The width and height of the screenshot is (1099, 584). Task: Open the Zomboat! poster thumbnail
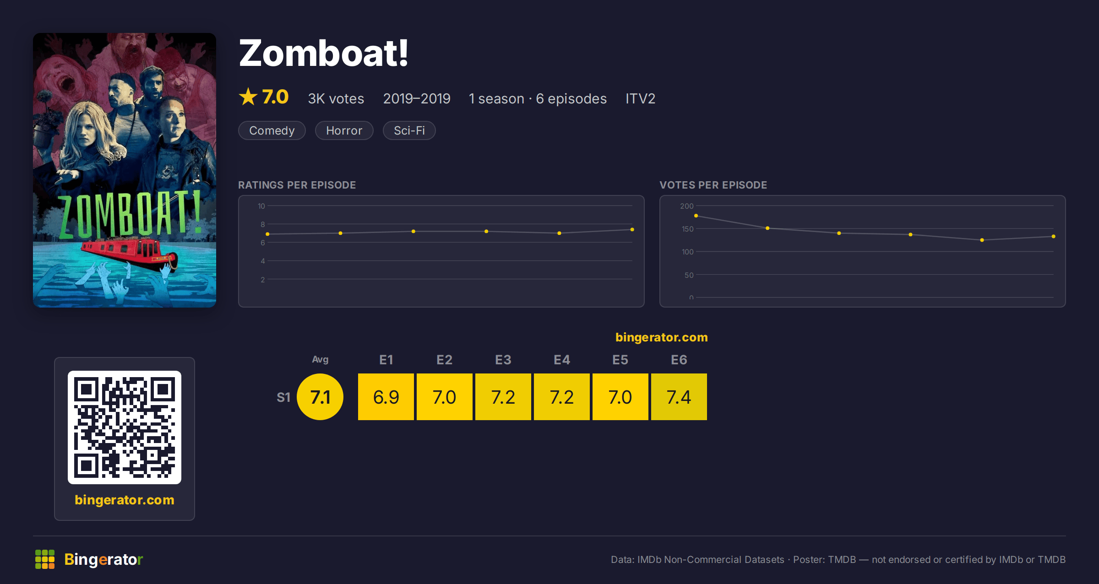click(x=125, y=170)
